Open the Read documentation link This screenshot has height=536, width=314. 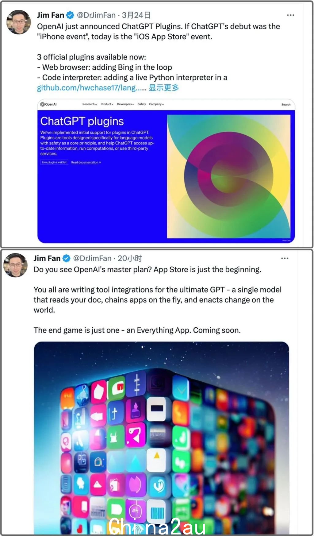point(86,162)
